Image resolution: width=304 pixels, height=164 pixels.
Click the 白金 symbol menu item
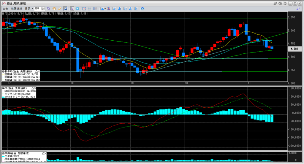point(5,9)
